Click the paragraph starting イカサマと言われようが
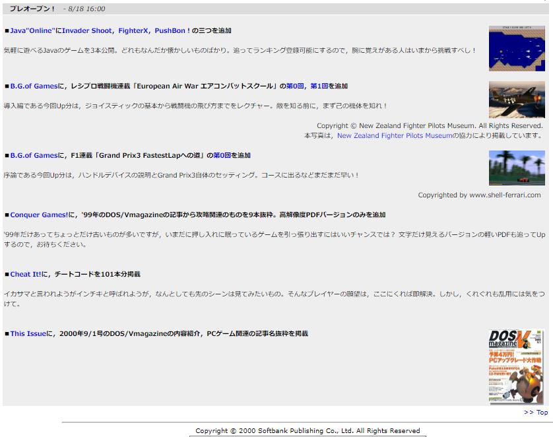The height and width of the screenshot is (437, 553). 275,299
